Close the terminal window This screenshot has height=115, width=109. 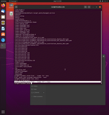100,7
